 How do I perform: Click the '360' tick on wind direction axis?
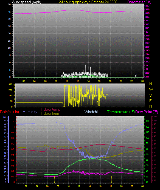pos(10,84)
